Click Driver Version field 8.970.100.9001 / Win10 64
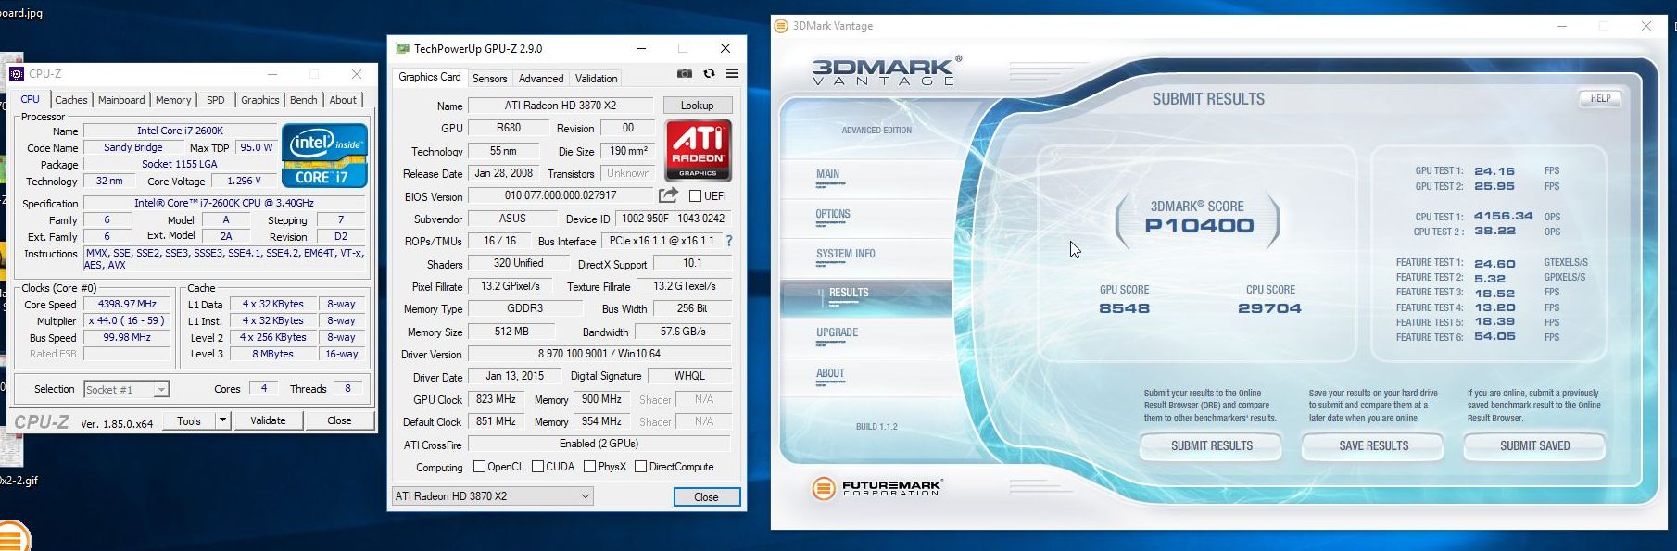Image resolution: width=1677 pixels, height=551 pixels. tap(599, 354)
